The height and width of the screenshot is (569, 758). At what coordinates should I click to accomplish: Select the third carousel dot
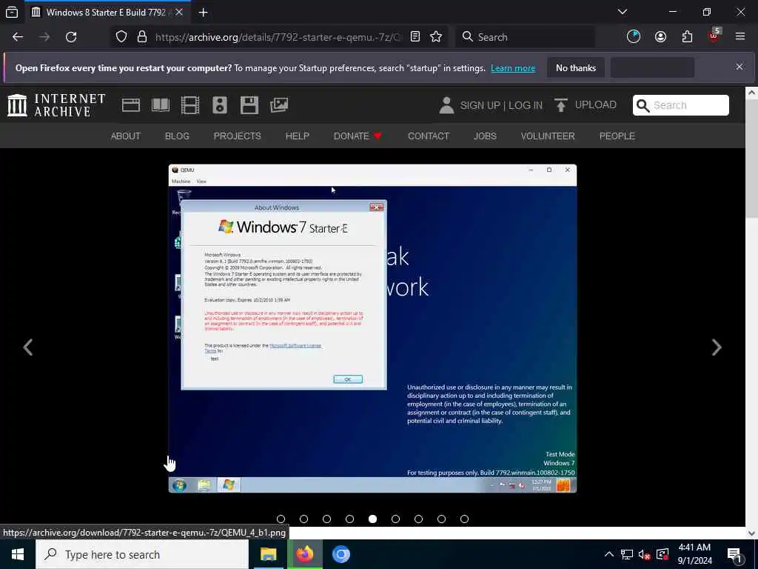pos(326,519)
